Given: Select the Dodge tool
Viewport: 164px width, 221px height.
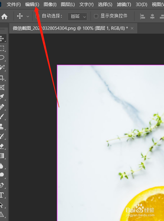Looking at the screenshot, I should point(2,175).
